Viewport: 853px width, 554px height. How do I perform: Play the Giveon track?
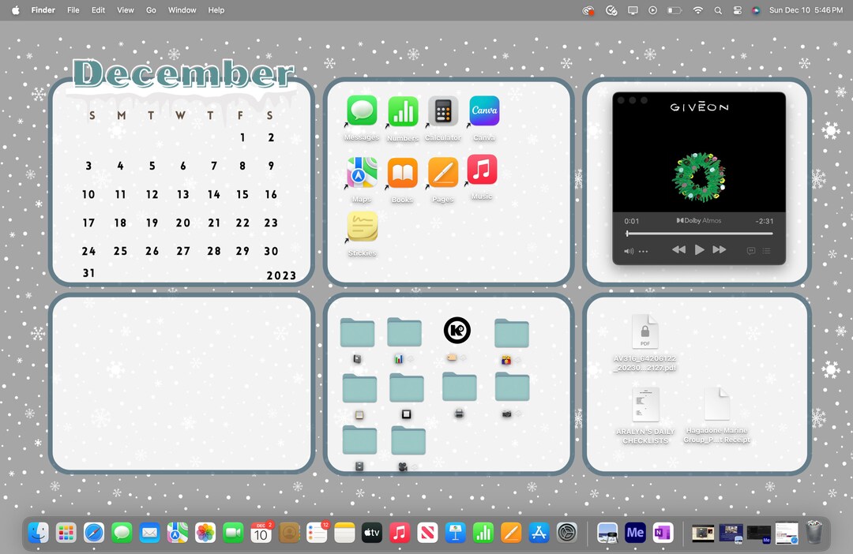coord(700,249)
